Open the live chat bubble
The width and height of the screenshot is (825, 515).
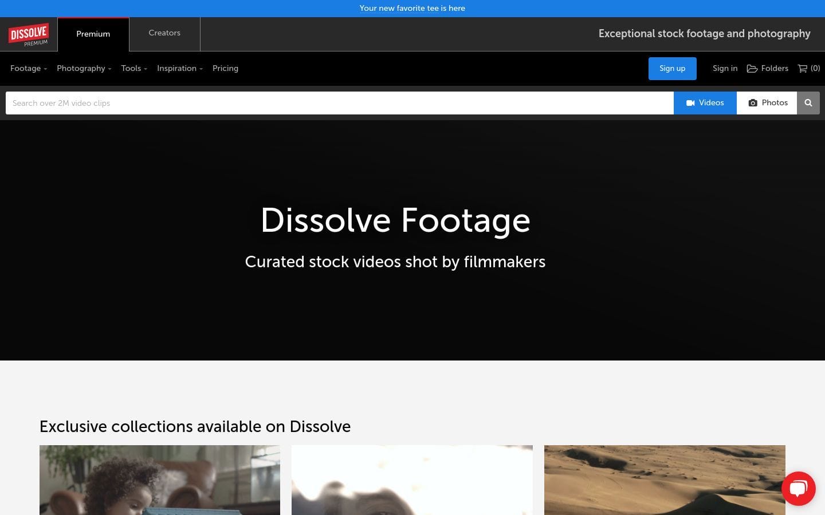point(798,488)
